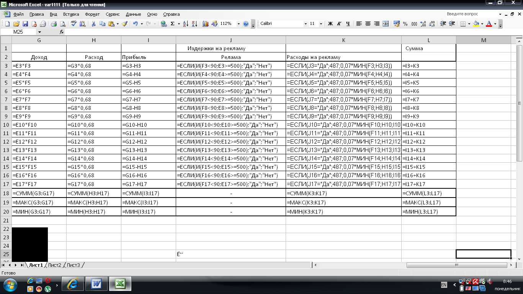Viewport: 523px width, 294px height.
Task: Select the column K header
Action: 343,40
